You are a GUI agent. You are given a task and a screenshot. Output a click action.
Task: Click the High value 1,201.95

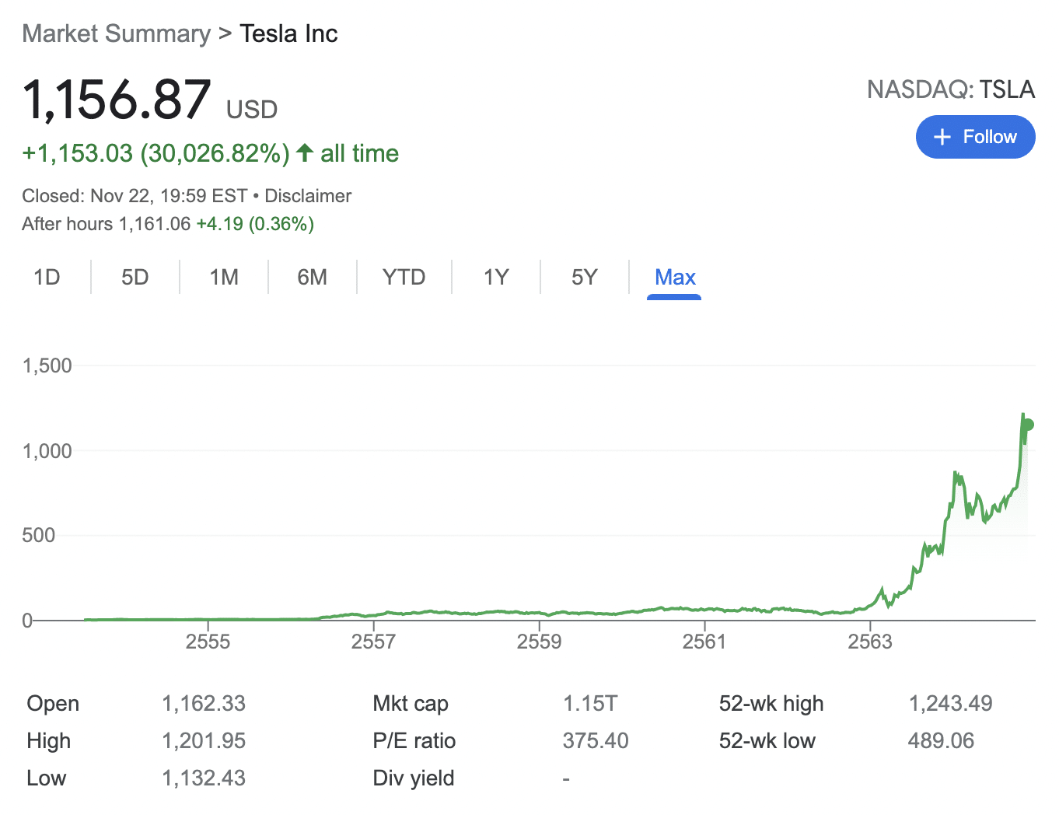tap(204, 741)
